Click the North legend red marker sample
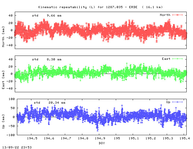193x149 pixels. [x=177, y=15]
